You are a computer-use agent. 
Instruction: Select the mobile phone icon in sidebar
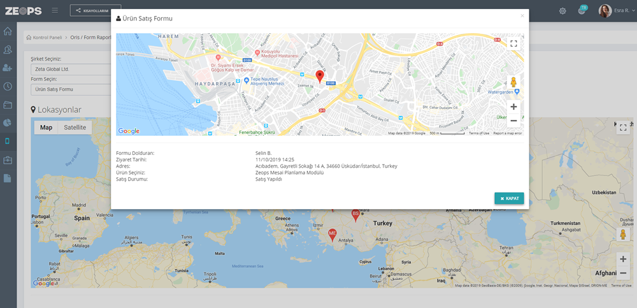7,141
